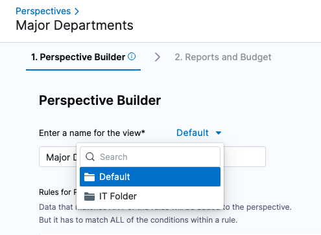Click the Major Departments page title
The image size is (321, 235).
click(x=75, y=25)
